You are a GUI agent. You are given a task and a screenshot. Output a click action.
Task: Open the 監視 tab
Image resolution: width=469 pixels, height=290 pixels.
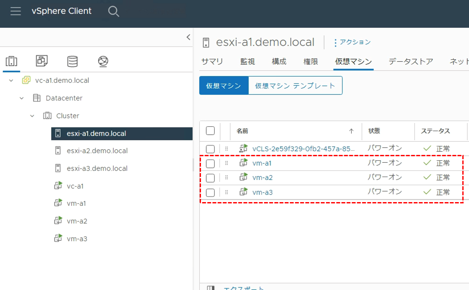tap(247, 62)
